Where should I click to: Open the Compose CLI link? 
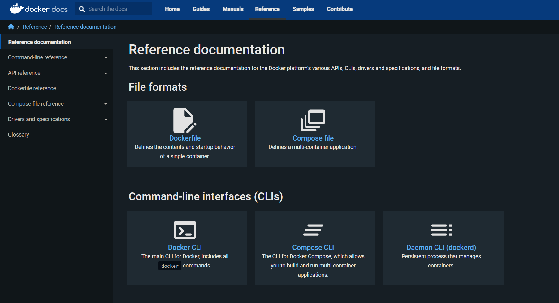pos(313,247)
